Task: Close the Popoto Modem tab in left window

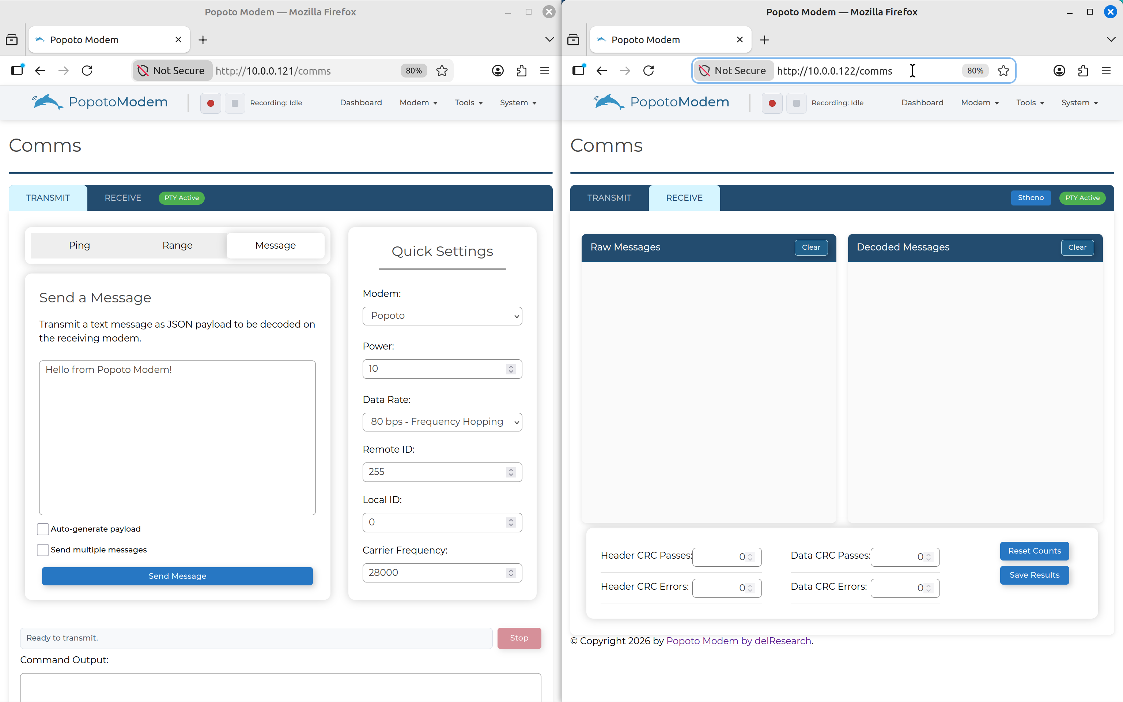Action: point(178,40)
